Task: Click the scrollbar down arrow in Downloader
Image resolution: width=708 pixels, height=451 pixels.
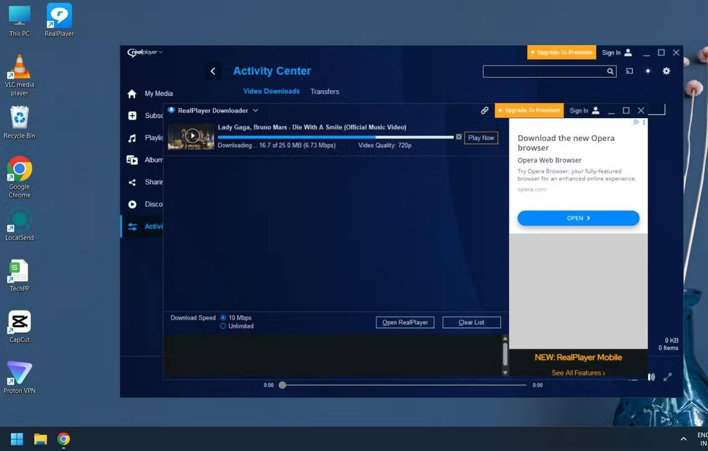Action: (505, 372)
